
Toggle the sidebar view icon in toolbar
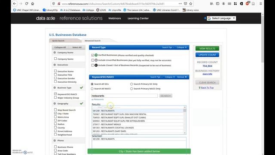coord(218,4)
